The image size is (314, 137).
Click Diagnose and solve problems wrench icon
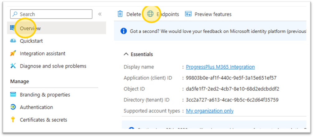13,66
